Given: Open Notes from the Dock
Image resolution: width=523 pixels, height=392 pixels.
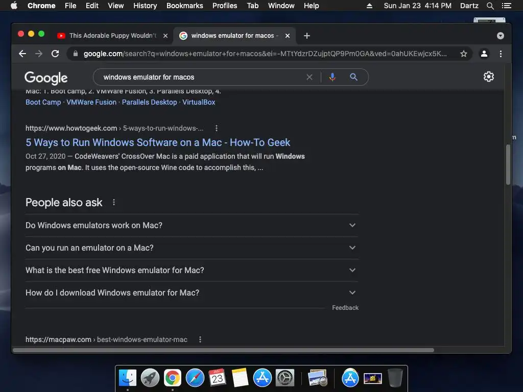Looking at the screenshot, I should (240, 378).
